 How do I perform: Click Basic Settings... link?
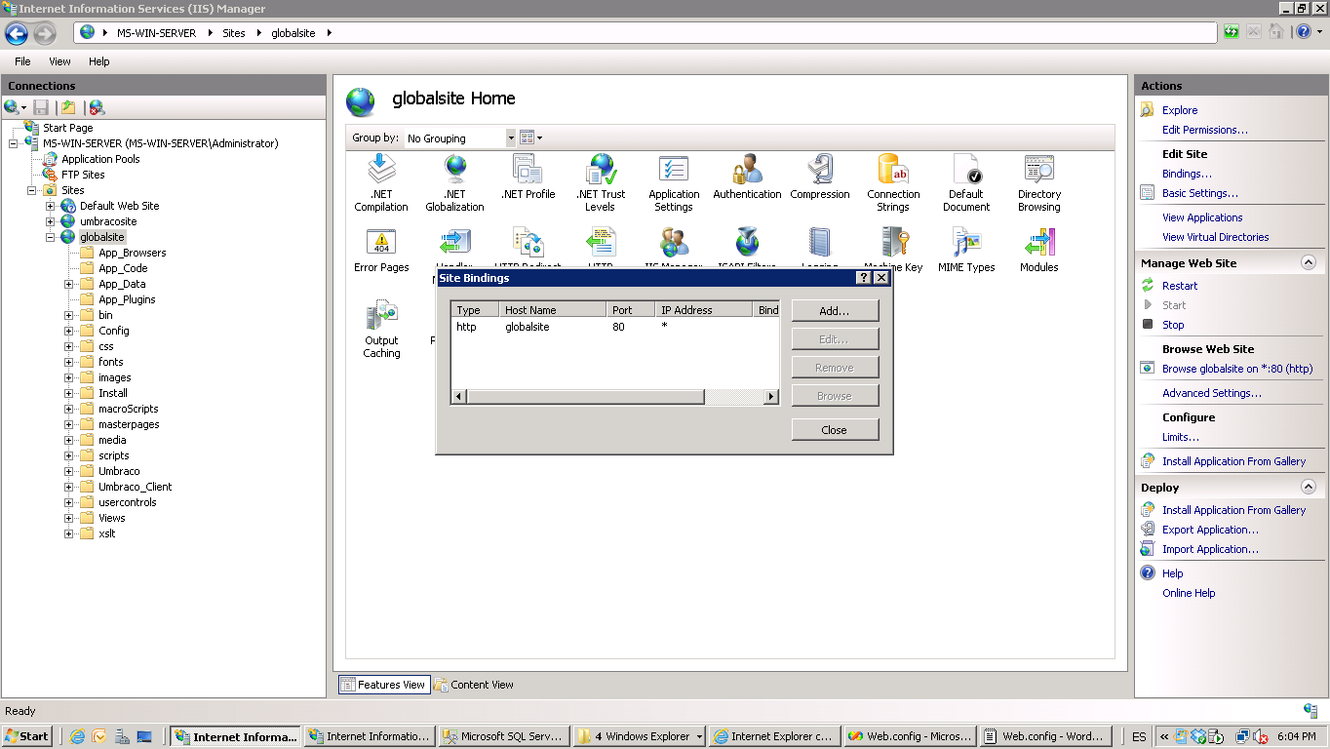[x=1199, y=193]
